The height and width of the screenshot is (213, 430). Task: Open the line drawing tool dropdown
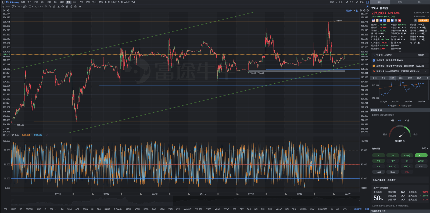pos(8,6)
